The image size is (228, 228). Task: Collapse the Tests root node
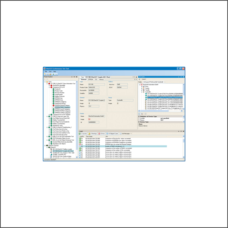tap(45, 82)
